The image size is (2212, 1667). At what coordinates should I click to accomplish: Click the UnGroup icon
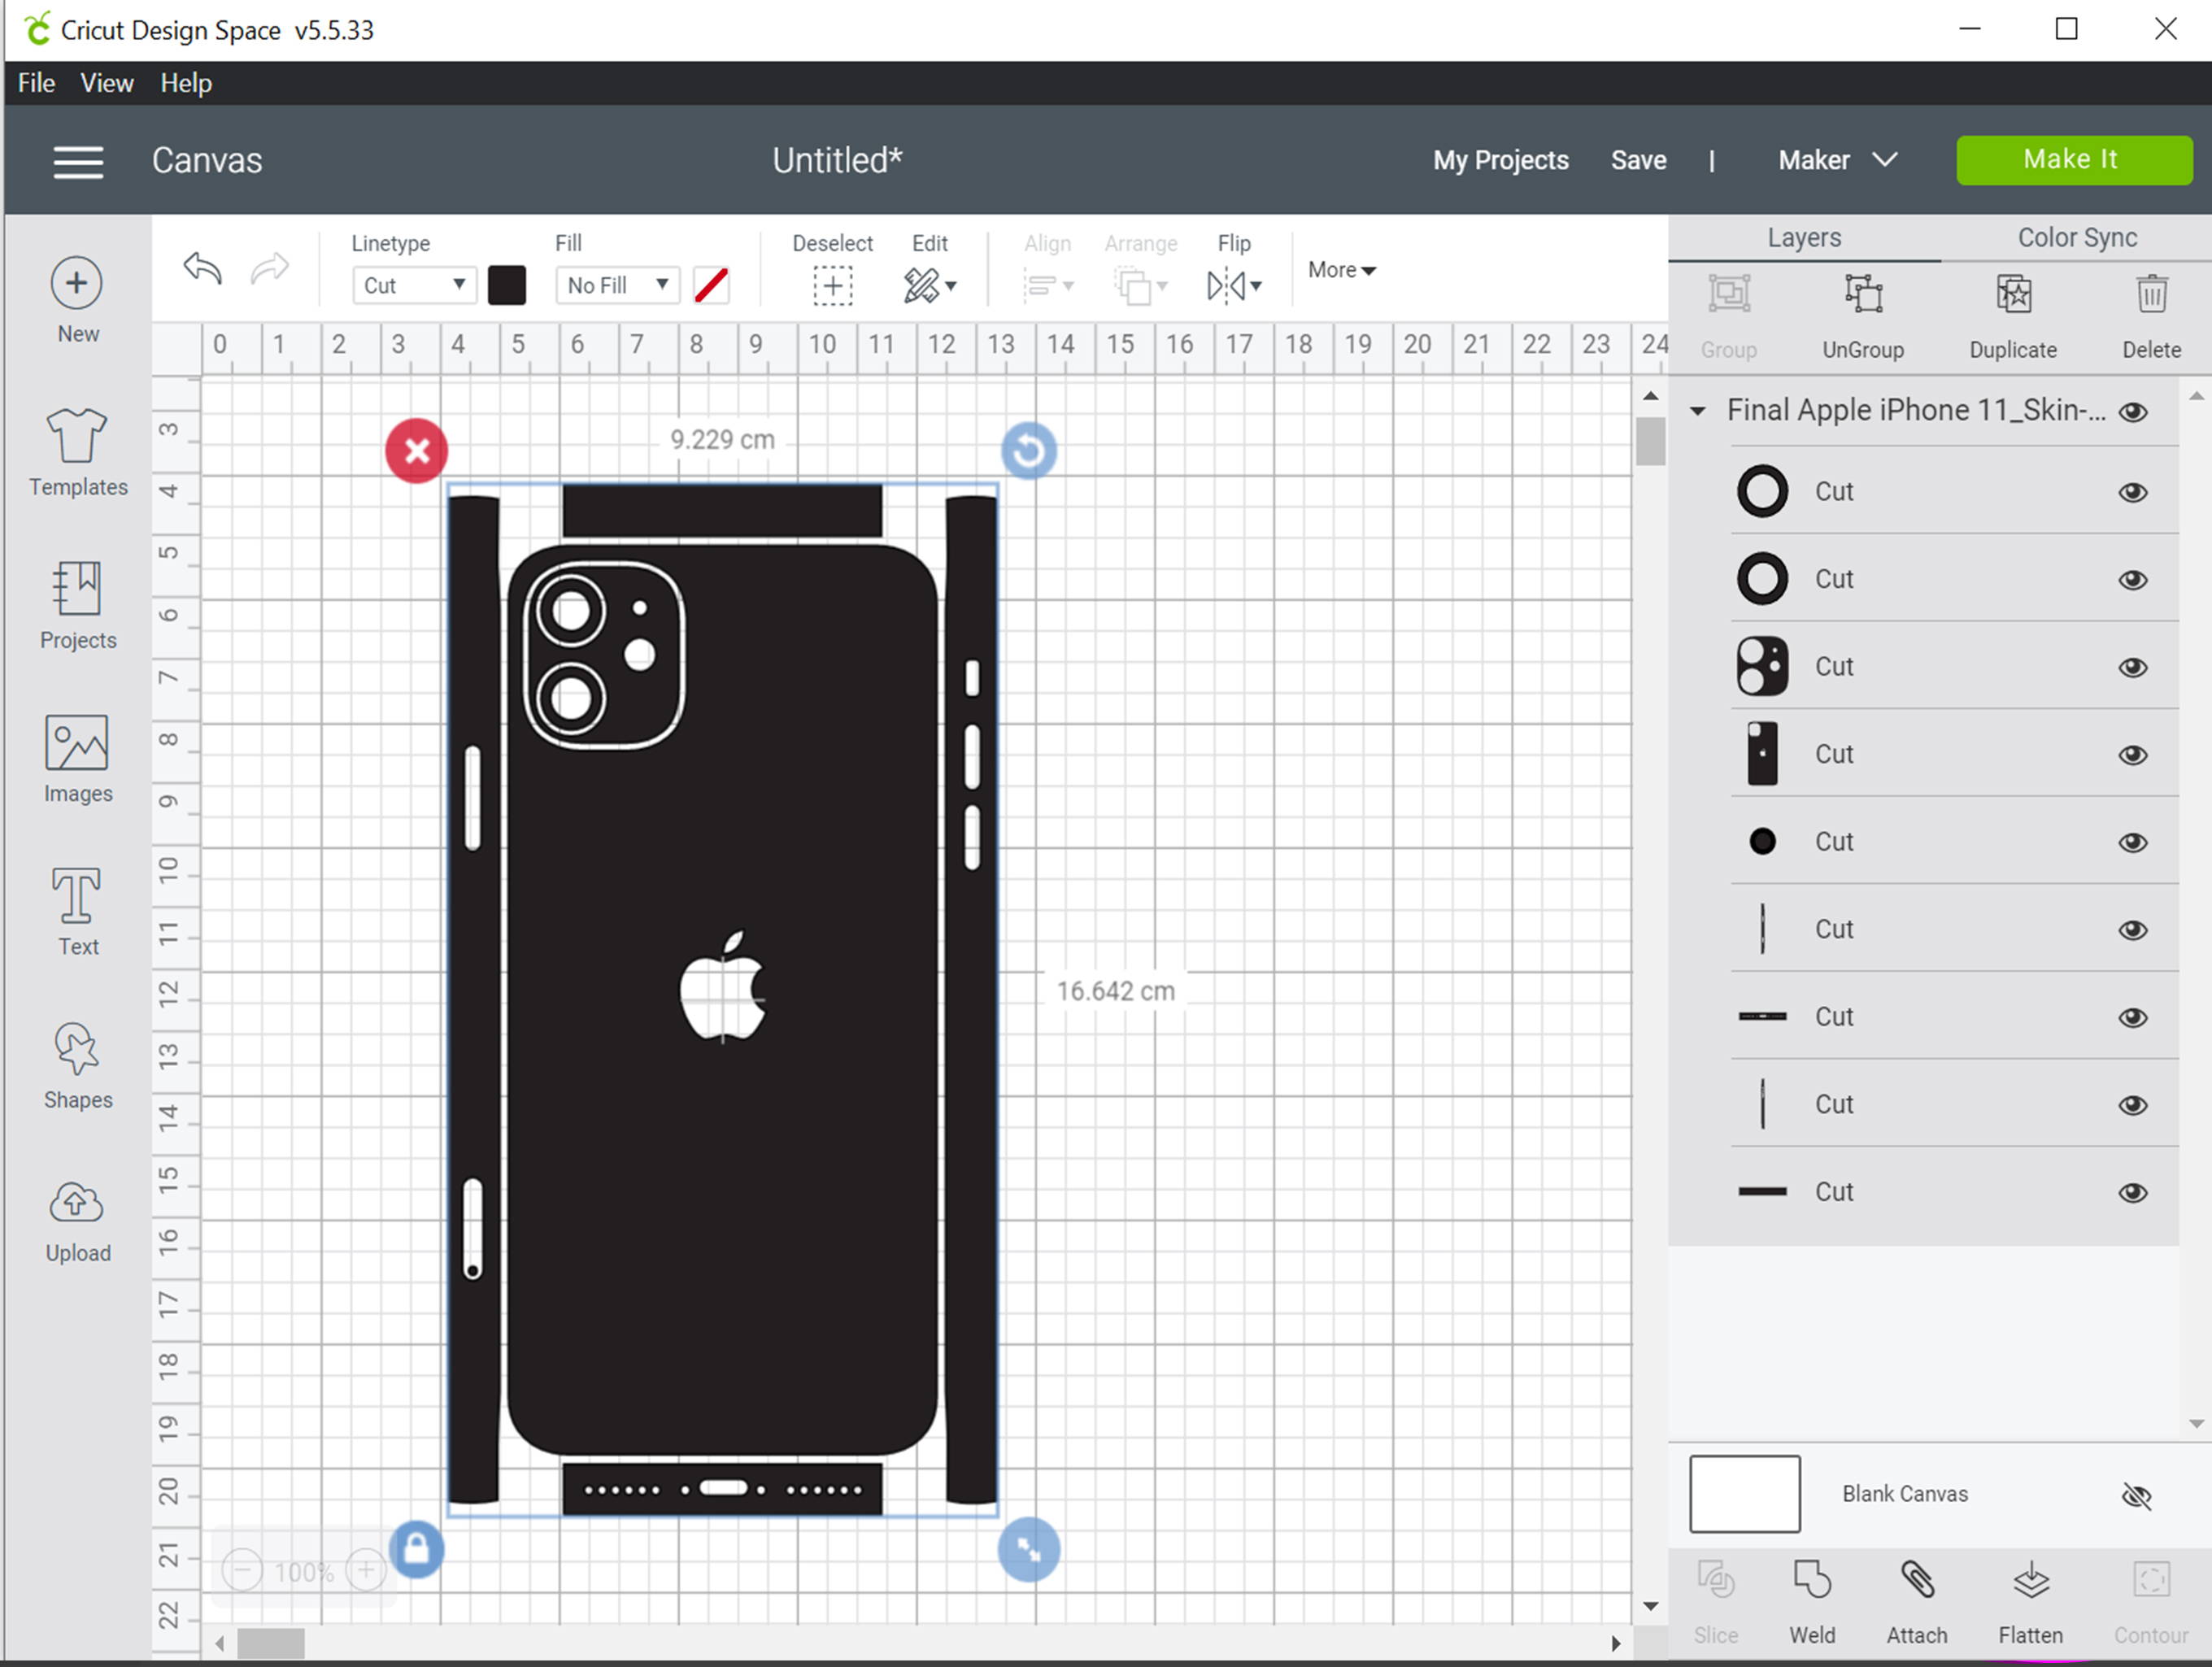pyautogui.click(x=1863, y=295)
